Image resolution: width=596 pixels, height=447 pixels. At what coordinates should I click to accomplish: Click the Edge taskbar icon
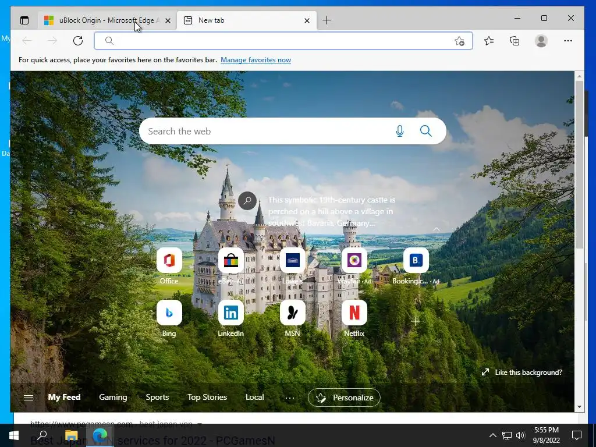tap(100, 435)
